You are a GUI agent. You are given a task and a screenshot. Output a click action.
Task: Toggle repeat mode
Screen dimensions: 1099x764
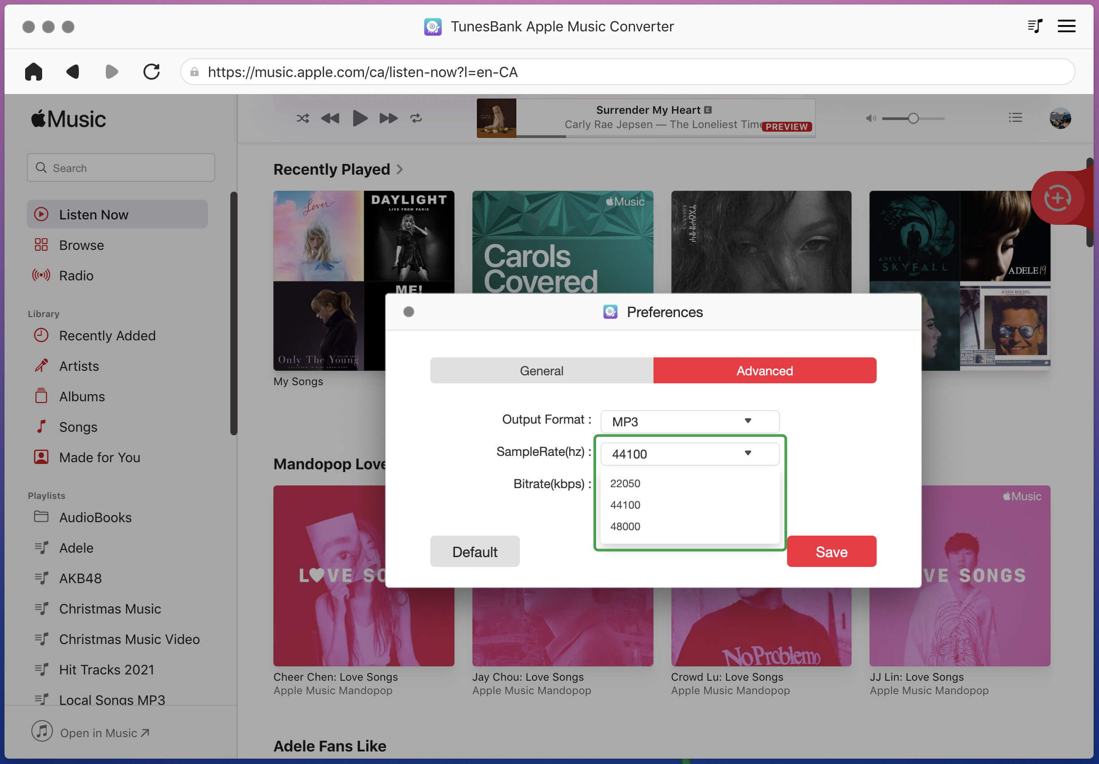tap(416, 118)
